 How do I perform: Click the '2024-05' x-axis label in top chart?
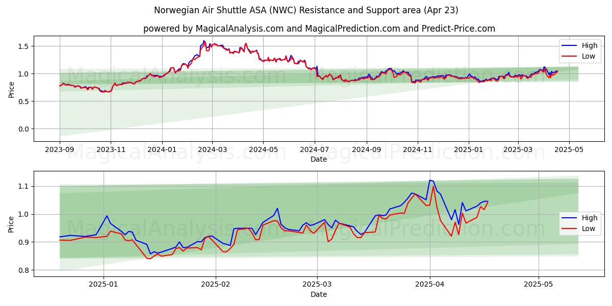pos(263,150)
